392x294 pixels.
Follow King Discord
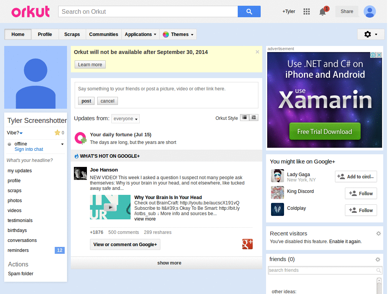coord(361,193)
